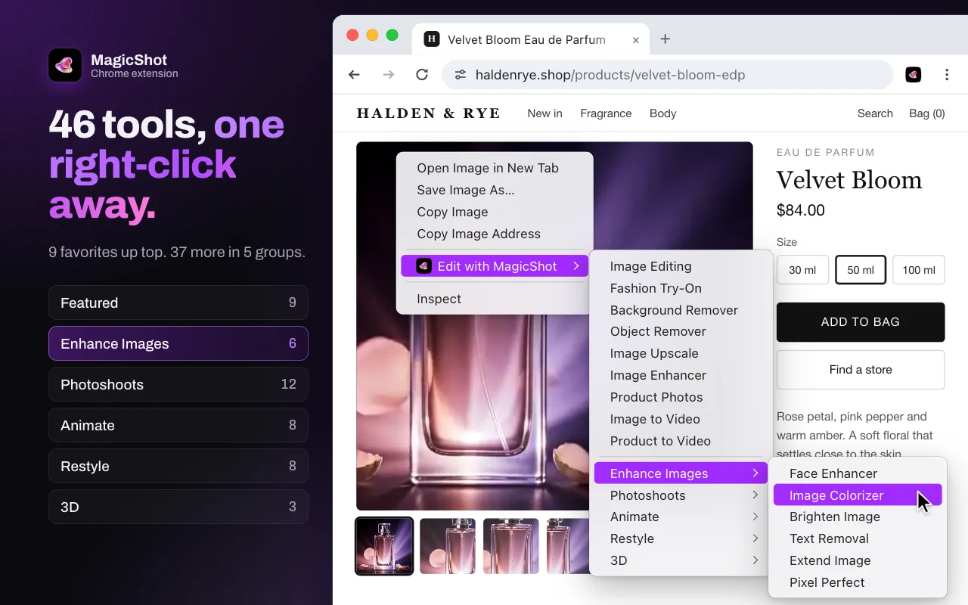This screenshot has height=605, width=968.
Task: Select the 30 ml size option
Action: [802, 270]
